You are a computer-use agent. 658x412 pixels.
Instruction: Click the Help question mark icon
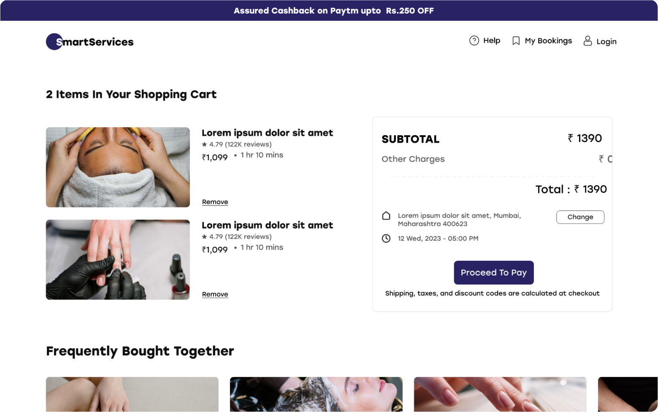pyautogui.click(x=474, y=41)
